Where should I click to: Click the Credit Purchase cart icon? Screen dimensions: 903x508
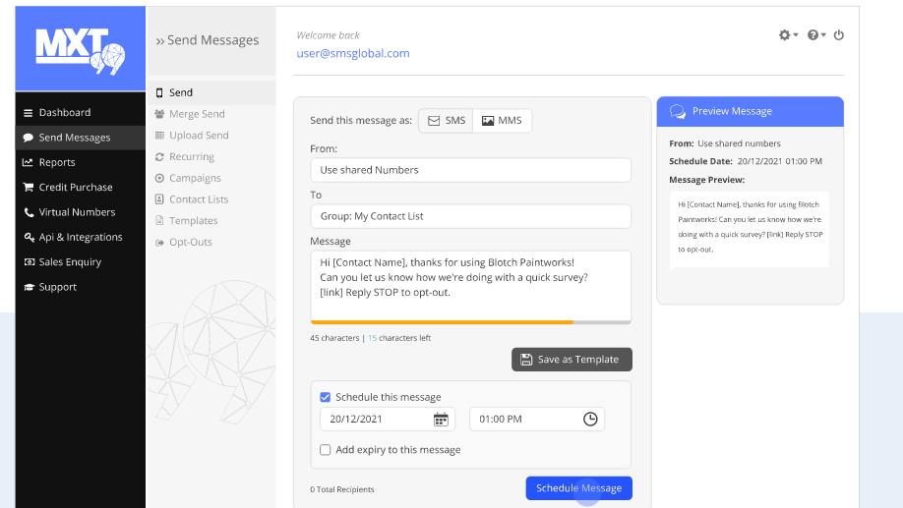coord(29,188)
